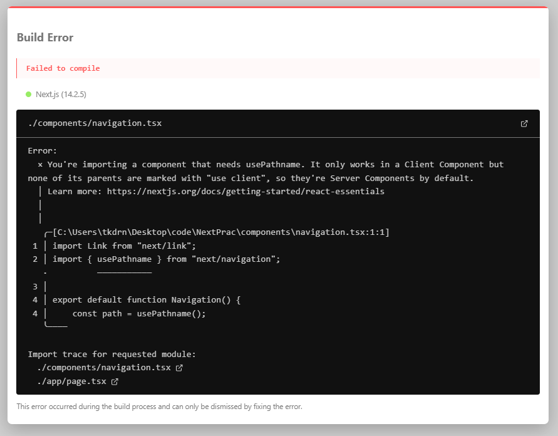Click the Next.js (14.2.5) version label
Image resolution: width=558 pixels, height=436 pixels.
[61, 95]
